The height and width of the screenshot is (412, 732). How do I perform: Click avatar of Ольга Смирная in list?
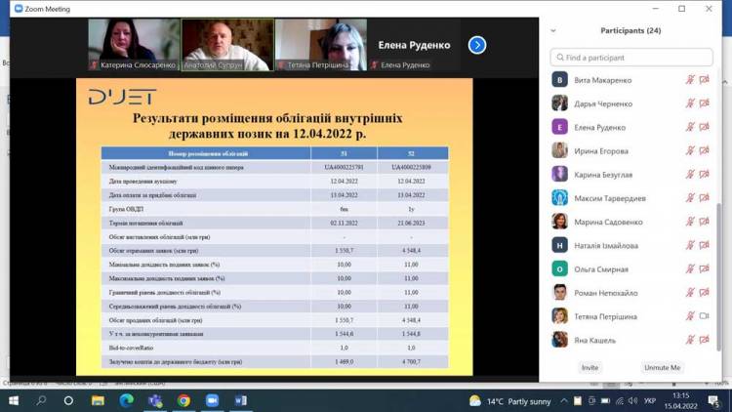[559, 268]
